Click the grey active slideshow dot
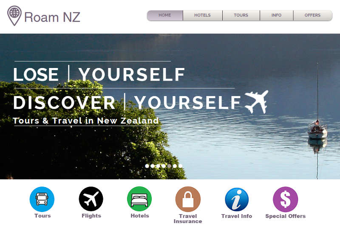 tap(169, 166)
